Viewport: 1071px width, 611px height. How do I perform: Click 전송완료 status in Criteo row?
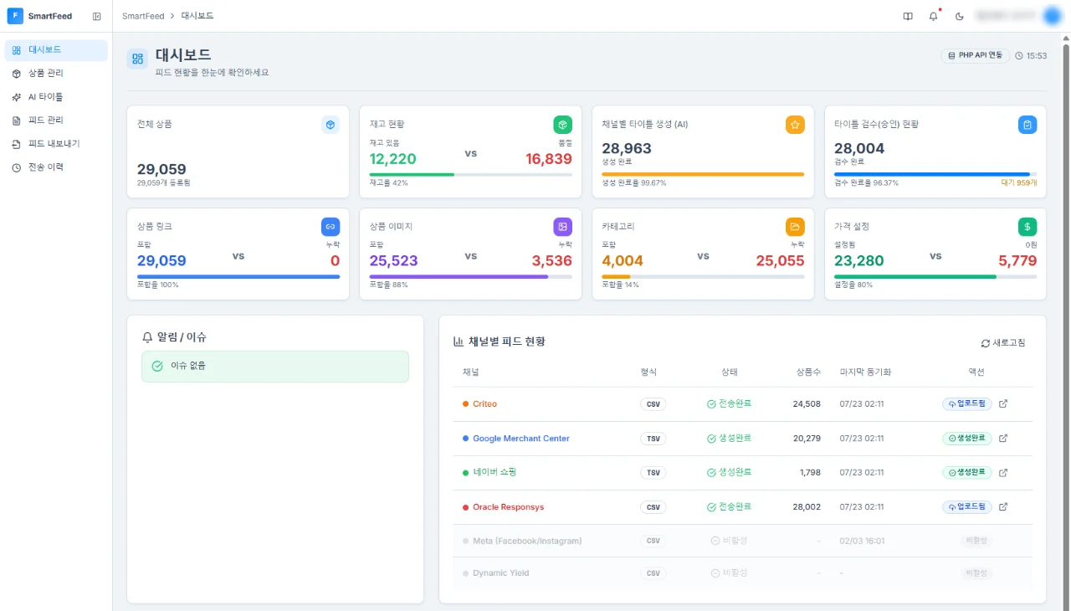coord(730,403)
